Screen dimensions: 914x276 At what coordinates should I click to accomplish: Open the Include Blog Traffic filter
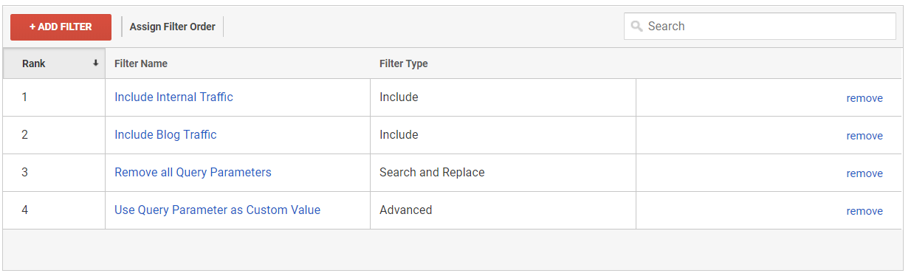click(x=165, y=134)
